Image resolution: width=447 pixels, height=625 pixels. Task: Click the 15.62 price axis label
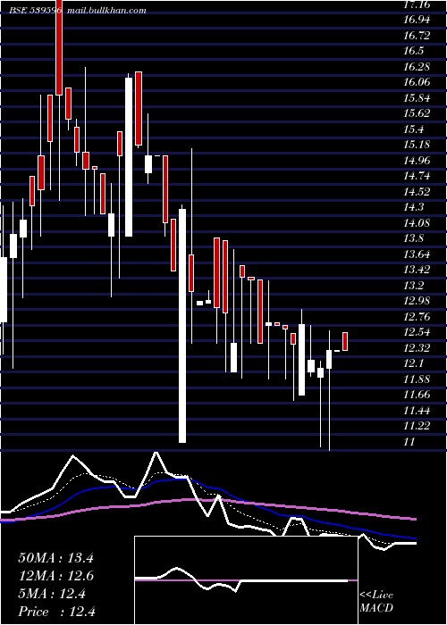[x=417, y=113]
